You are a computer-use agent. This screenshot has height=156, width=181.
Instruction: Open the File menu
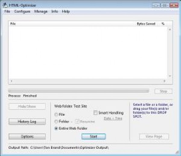(7, 11)
